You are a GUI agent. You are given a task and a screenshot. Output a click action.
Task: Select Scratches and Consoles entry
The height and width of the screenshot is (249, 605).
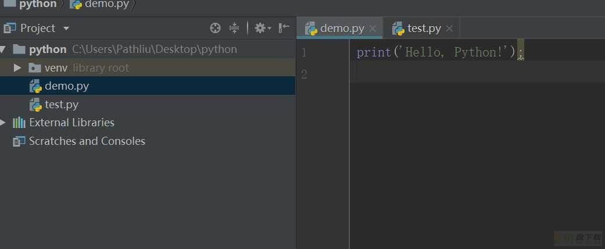point(148,141)
